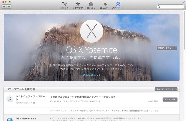Click the 2アップデート利用可能 heading

(x=21, y=89)
